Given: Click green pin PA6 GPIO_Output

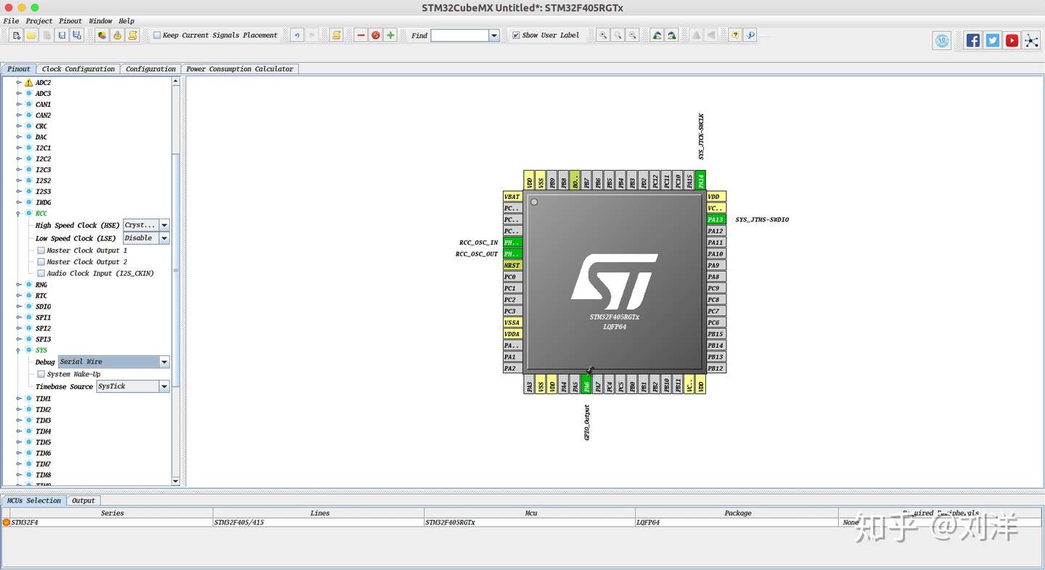Looking at the screenshot, I should point(586,385).
